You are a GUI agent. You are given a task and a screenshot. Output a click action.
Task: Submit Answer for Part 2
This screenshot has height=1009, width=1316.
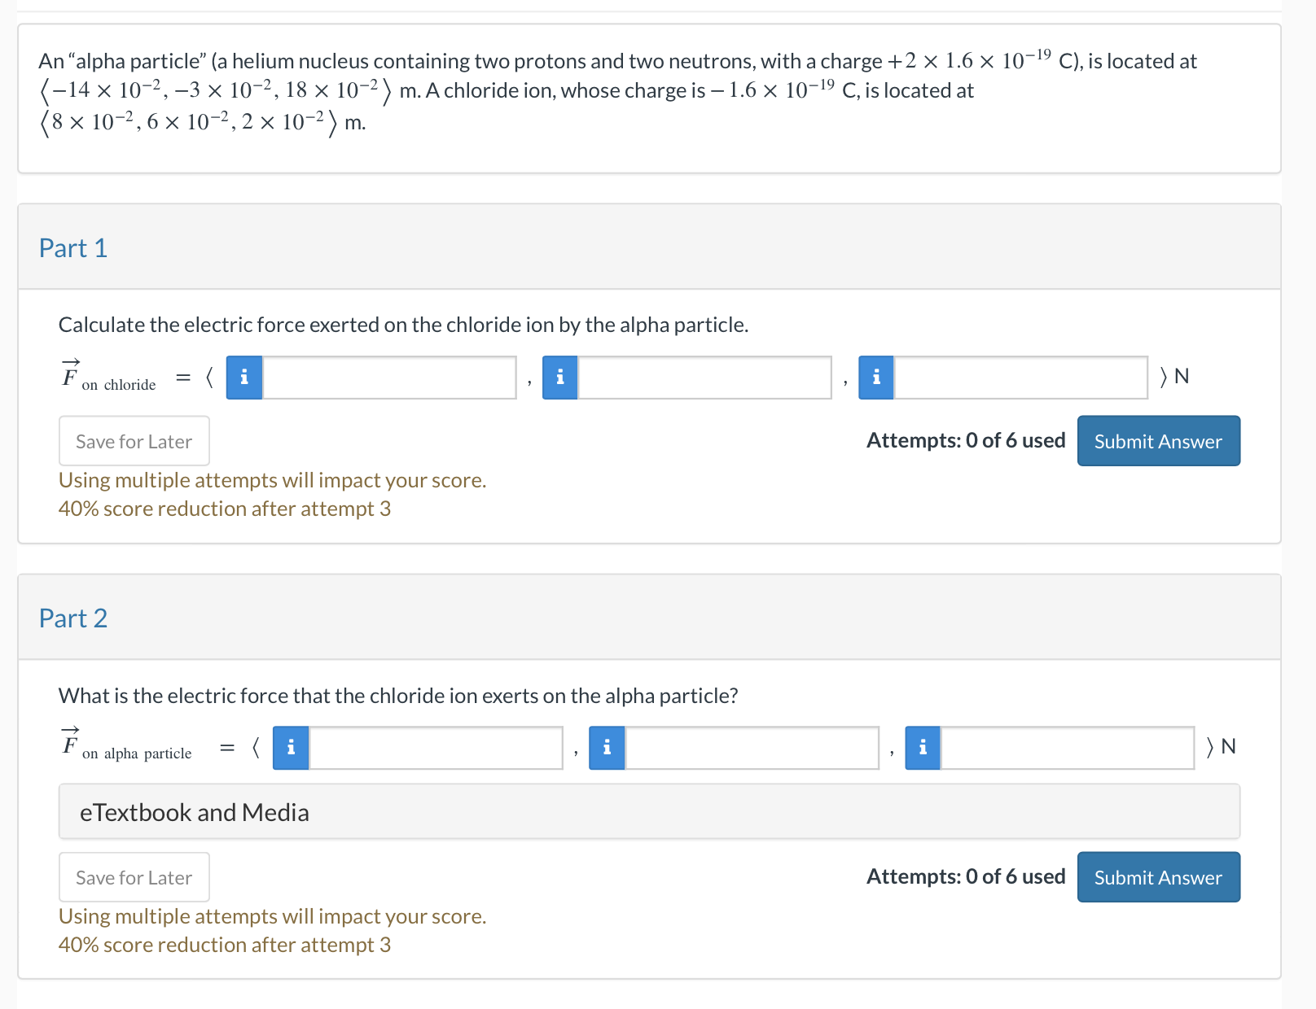point(1158,876)
